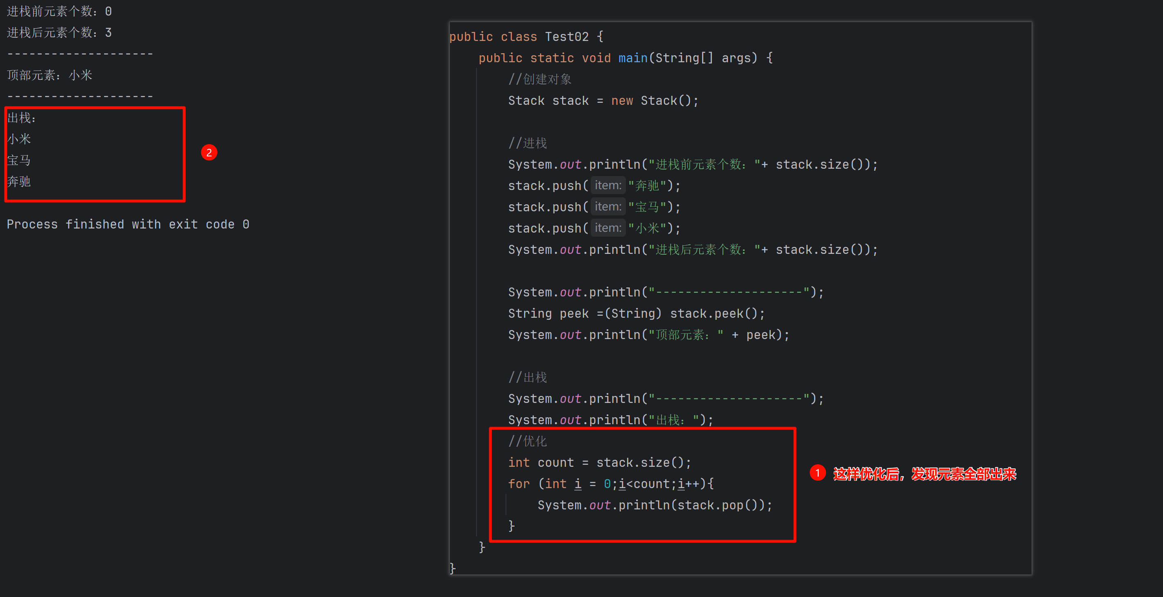Click the main method name
The width and height of the screenshot is (1163, 597).
coord(632,58)
